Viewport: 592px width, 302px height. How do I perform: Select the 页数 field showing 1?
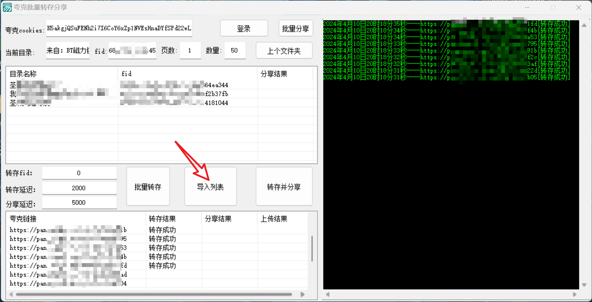click(190, 50)
